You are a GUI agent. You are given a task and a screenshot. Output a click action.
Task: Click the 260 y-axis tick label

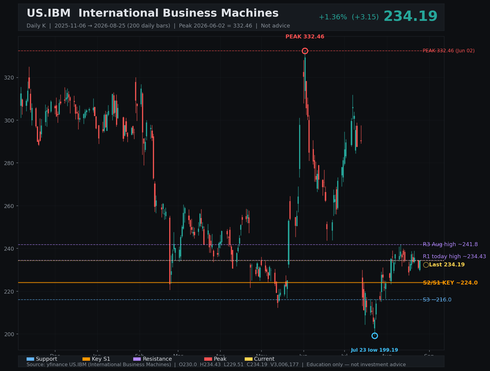(10, 206)
